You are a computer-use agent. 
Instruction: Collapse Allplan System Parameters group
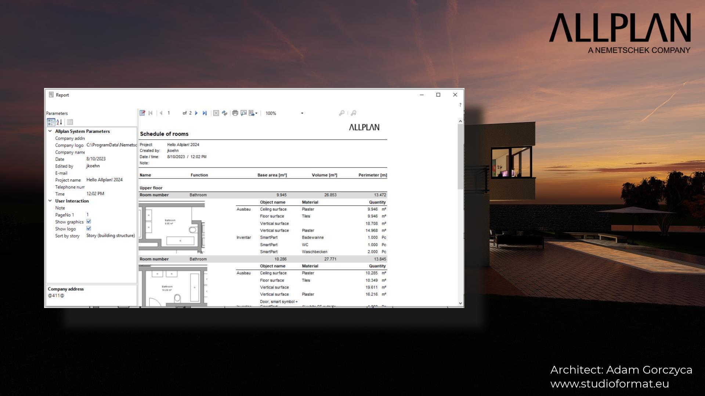coord(50,131)
